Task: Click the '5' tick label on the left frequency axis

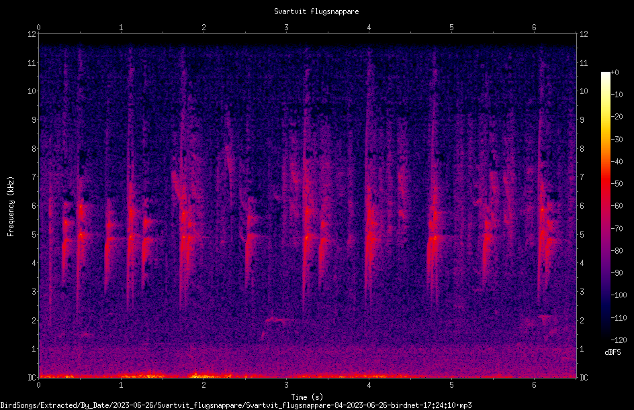Action: [x=34, y=234]
